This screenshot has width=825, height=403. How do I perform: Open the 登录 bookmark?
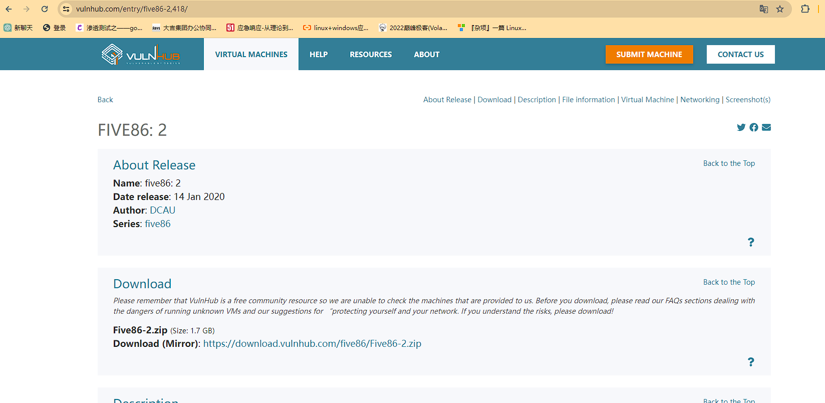pos(55,28)
